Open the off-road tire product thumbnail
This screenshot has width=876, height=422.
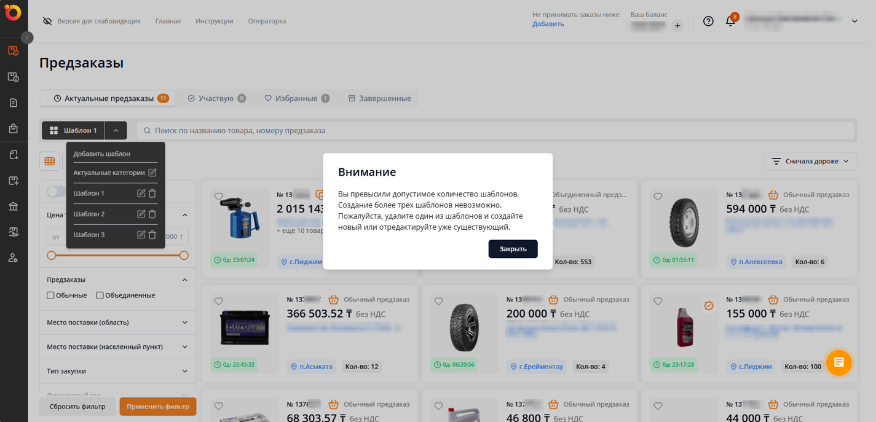(464, 327)
